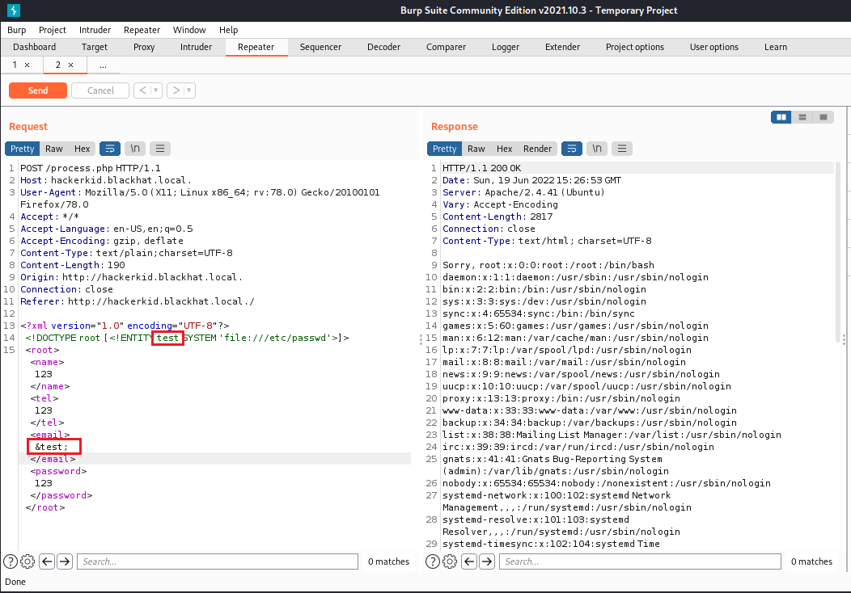Switch to the Dashboard tab
This screenshot has width=851, height=593.
pos(34,47)
